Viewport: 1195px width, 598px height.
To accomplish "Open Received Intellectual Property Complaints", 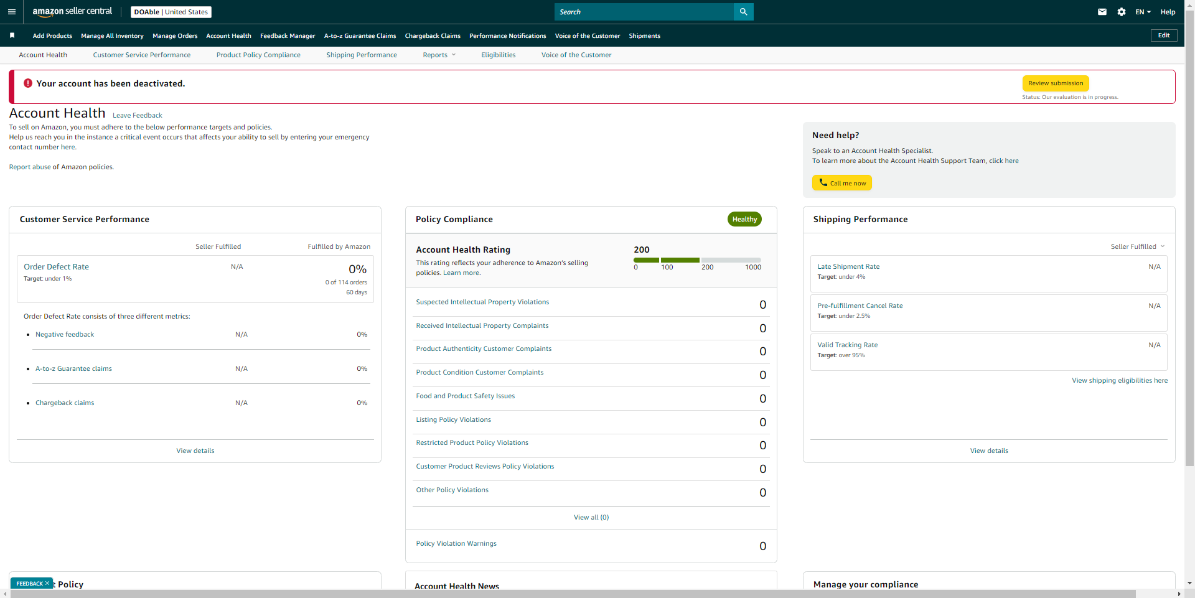I will pyautogui.click(x=482, y=325).
